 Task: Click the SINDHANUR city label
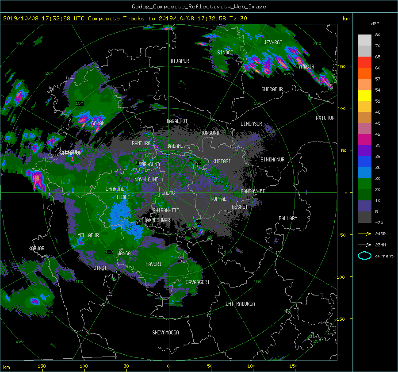pos(272,160)
